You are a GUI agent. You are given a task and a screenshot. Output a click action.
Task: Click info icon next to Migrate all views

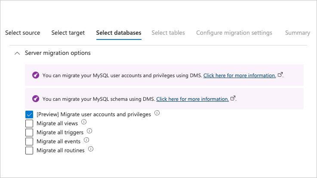pos(84,123)
